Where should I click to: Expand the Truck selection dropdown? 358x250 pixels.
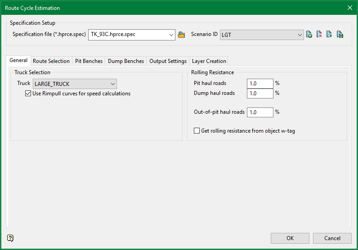point(112,84)
